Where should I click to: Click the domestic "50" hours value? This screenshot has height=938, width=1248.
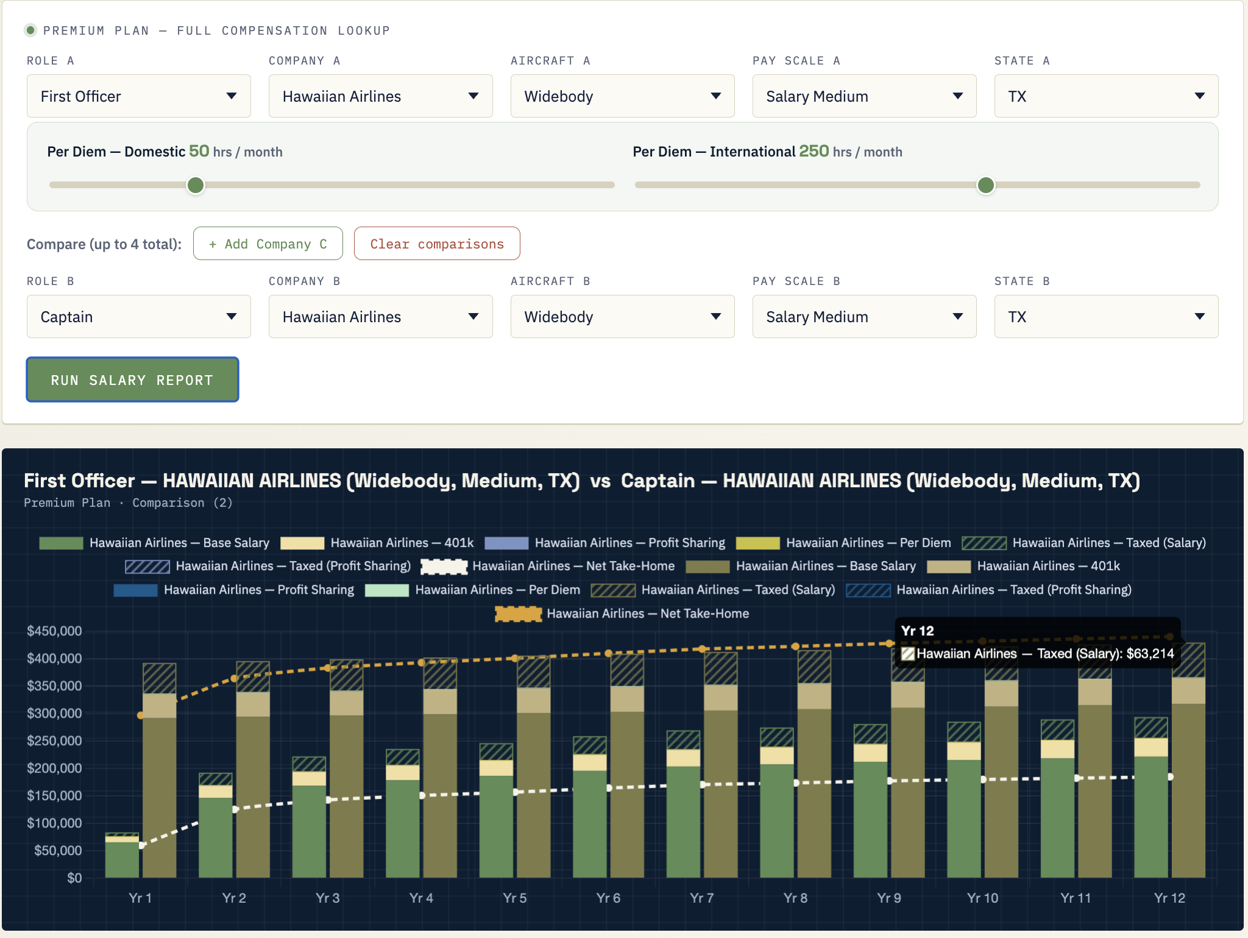click(199, 151)
